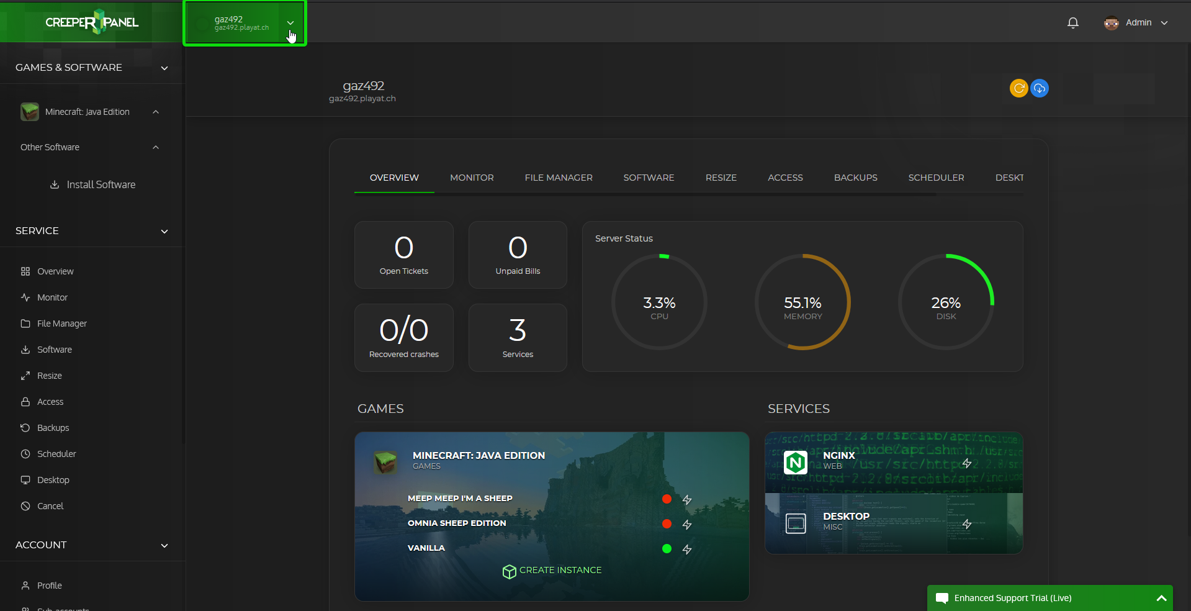Click the 3 Services count card
Screen dimensions: 1191x611
(518, 338)
